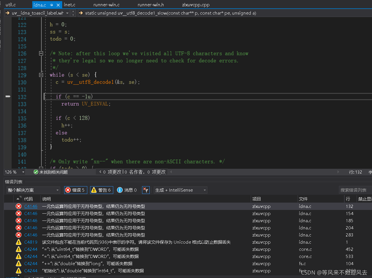372x278 pixels.
Task: Open the zlxuvcpp.cpp tab
Action: (196, 5)
